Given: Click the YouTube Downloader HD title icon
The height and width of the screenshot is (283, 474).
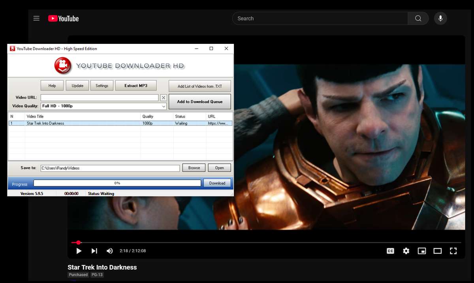Looking at the screenshot, I should point(12,49).
